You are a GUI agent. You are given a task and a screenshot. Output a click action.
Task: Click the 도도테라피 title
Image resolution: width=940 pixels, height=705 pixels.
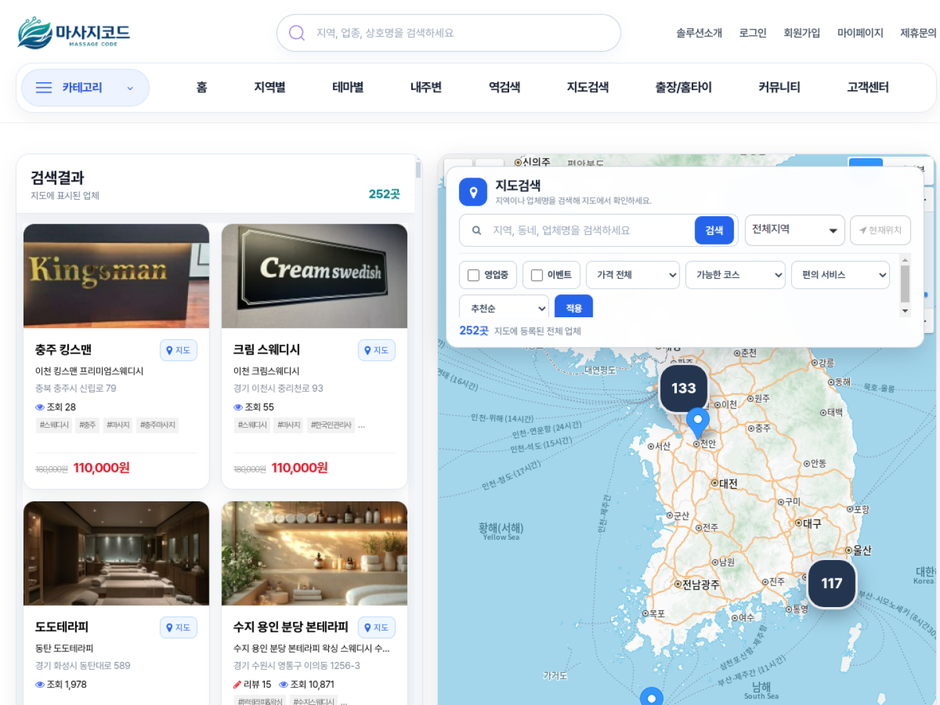[x=62, y=627]
